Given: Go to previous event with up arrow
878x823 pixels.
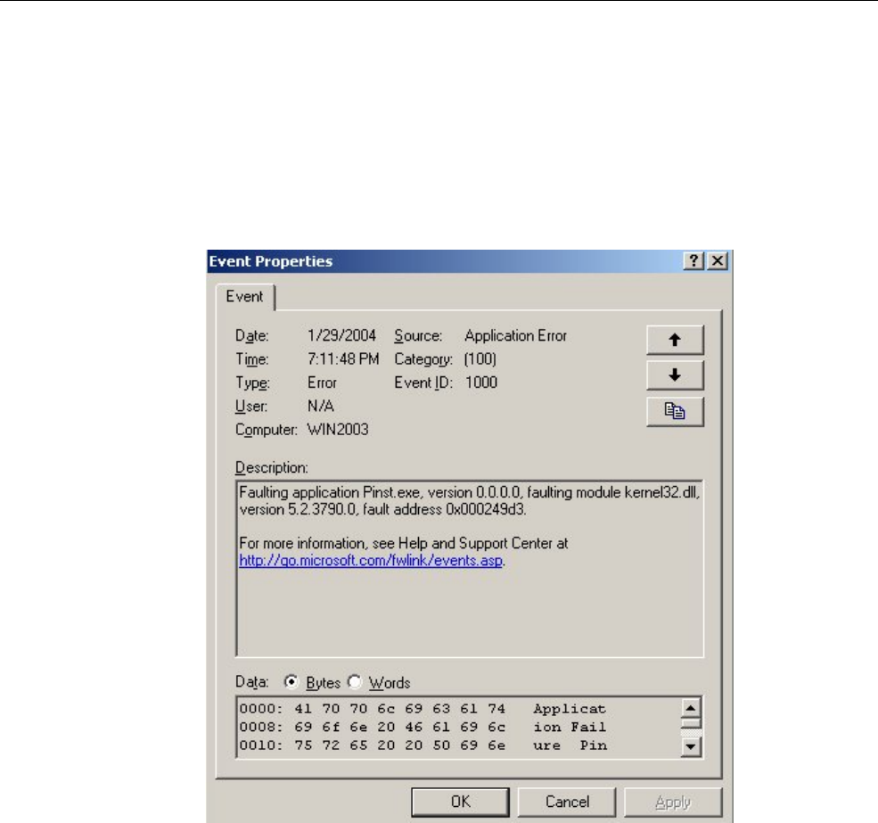Looking at the screenshot, I should (675, 340).
